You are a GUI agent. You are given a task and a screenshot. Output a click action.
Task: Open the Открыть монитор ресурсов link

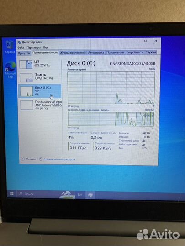[x=59, y=159]
